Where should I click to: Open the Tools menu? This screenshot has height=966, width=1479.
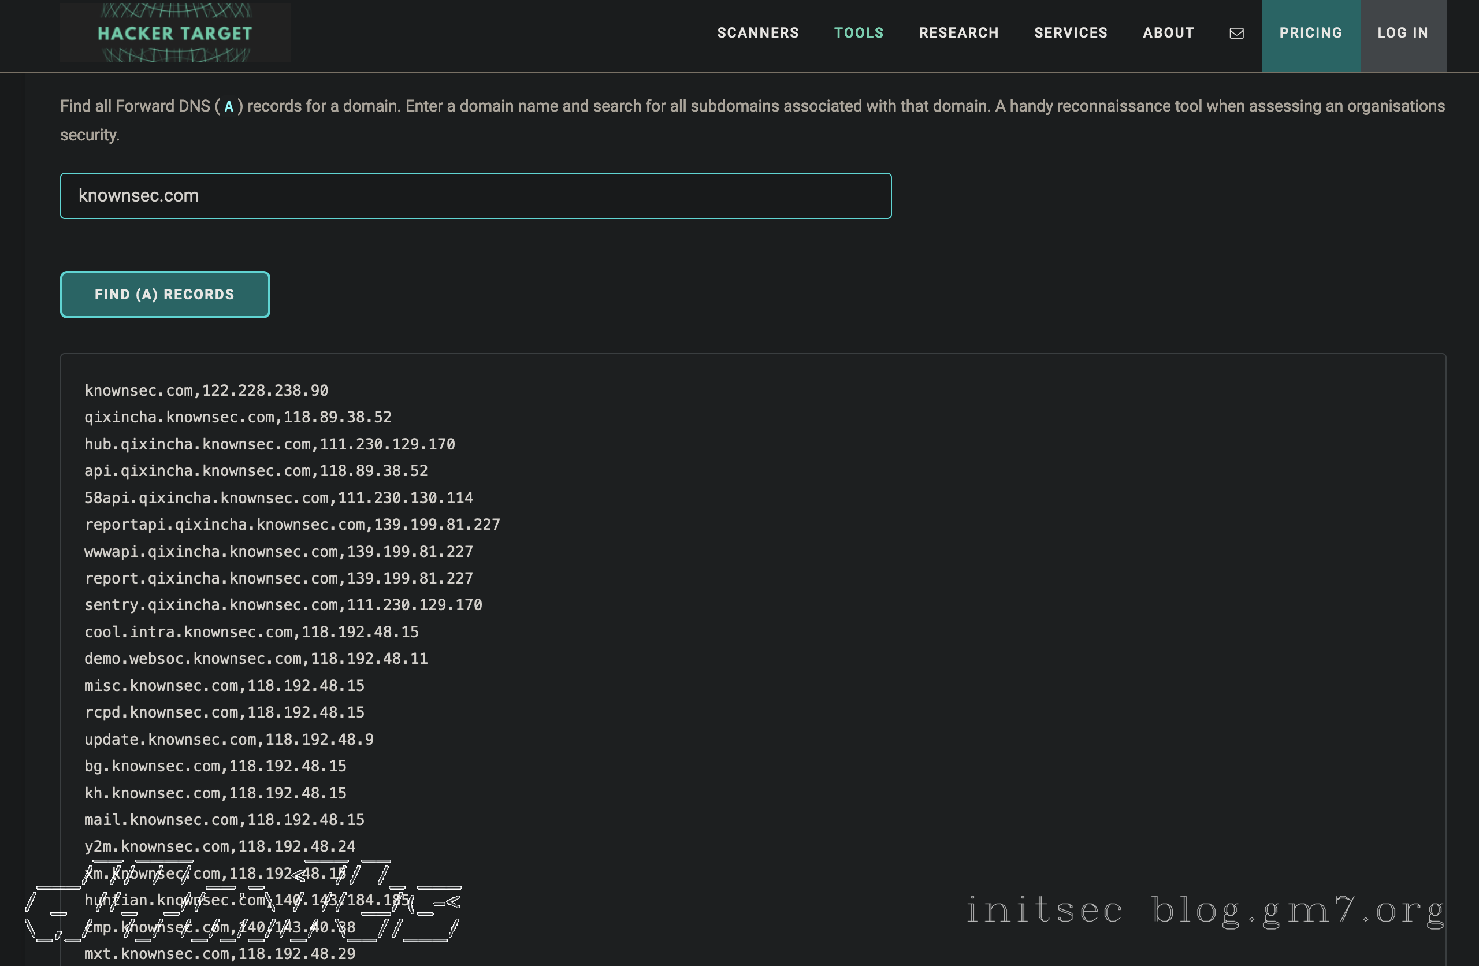pos(858,33)
